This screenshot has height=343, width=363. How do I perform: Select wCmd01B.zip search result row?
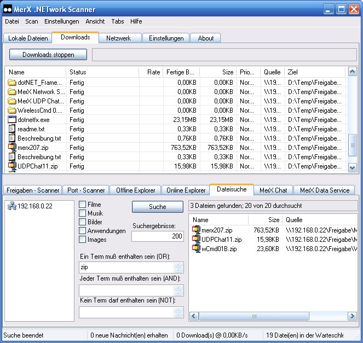pyautogui.click(x=274, y=249)
